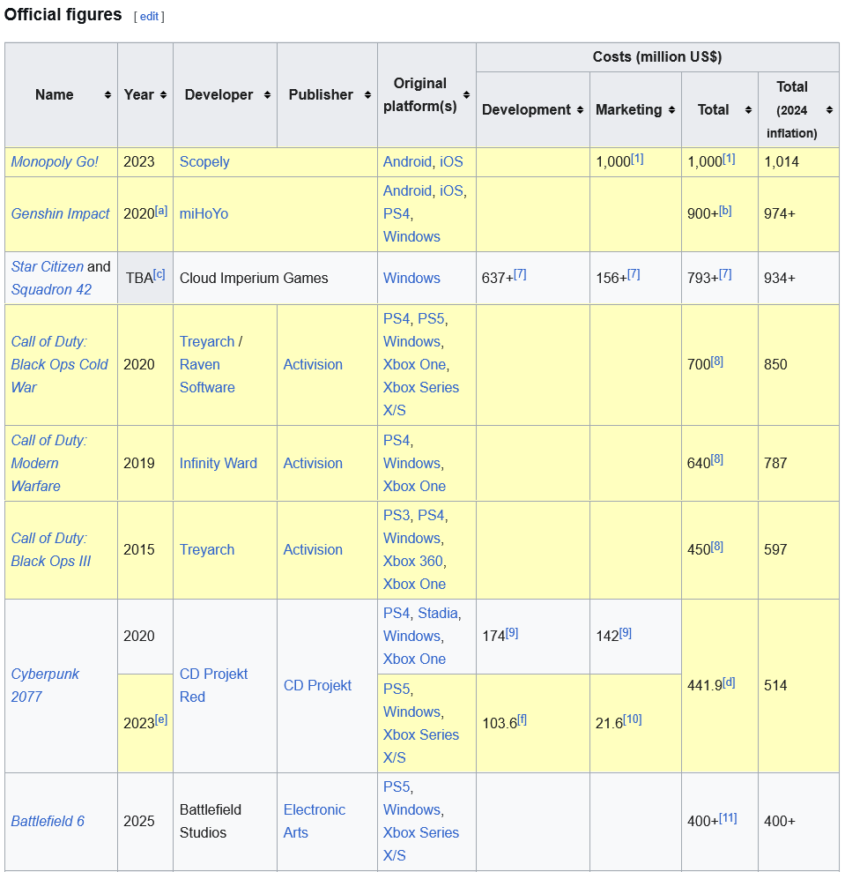Open footnote [d] next to 441.9

click(x=729, y=682)
